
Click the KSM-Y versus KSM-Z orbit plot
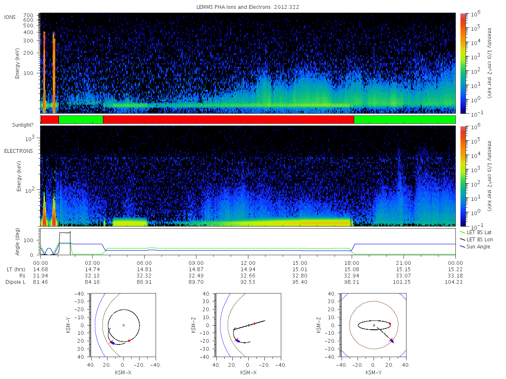point(374,325)
